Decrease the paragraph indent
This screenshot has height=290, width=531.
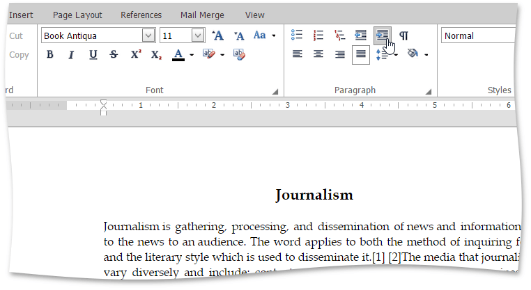360,35
